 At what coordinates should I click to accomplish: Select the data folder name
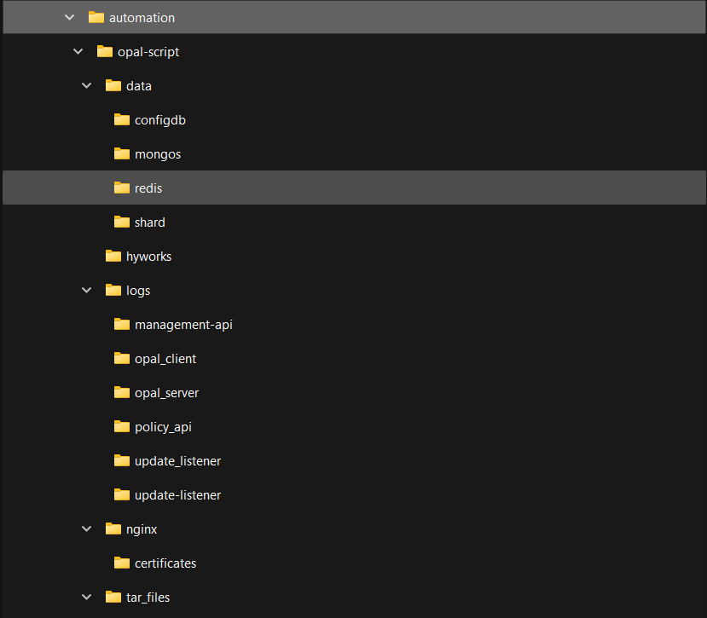[139, 86]
